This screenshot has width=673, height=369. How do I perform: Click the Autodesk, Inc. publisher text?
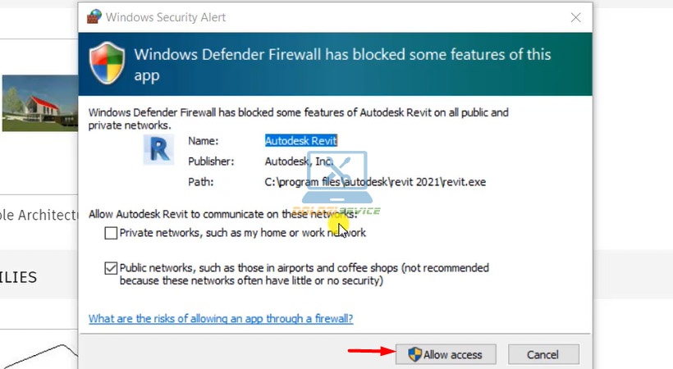tap(299, 162)
